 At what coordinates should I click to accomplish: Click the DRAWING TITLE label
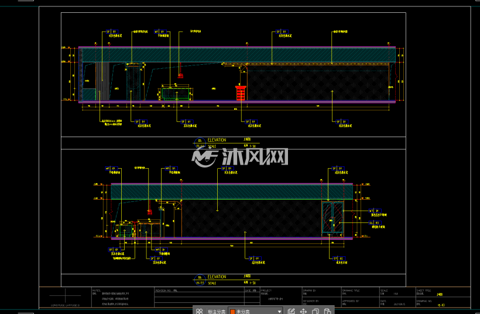(x=351, y=291)
